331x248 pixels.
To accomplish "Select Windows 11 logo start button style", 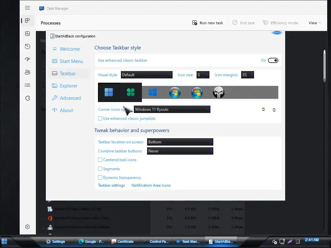I will coord(109,92).
